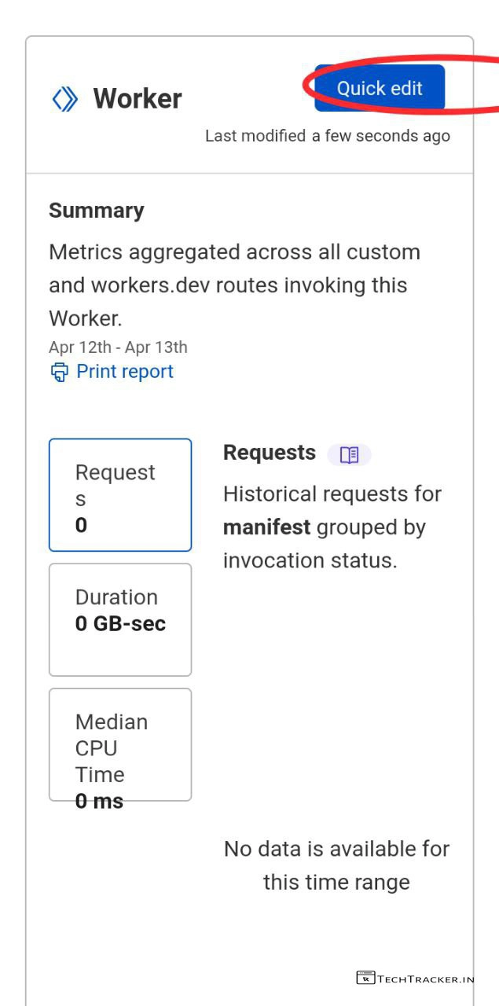Click the Worker chevrons logo icon

tap(64, 99)
